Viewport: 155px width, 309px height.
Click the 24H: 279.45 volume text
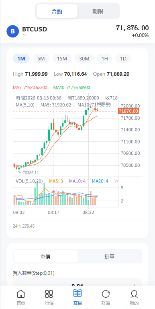click(x=24, y=226)
